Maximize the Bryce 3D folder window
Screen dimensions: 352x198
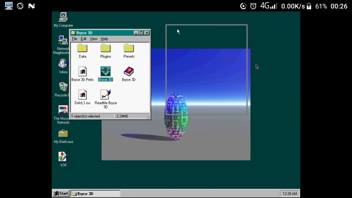tap(141, 33)
